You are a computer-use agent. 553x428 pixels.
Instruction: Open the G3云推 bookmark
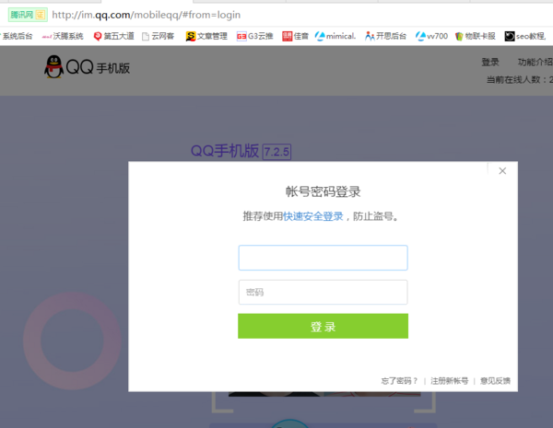click(254, 36)
